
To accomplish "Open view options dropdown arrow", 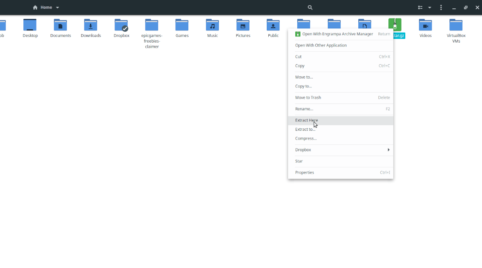I will click(x=430, y=8).
